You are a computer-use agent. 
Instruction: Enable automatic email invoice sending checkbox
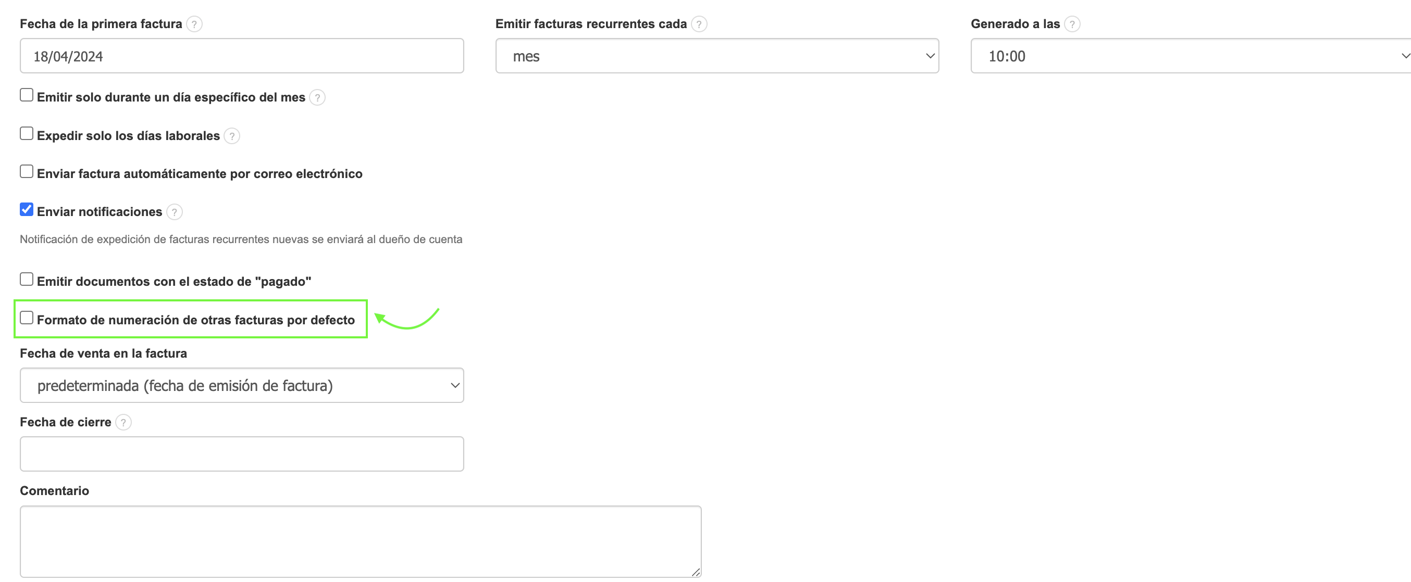pyautogui.click(x=26, y=172)
